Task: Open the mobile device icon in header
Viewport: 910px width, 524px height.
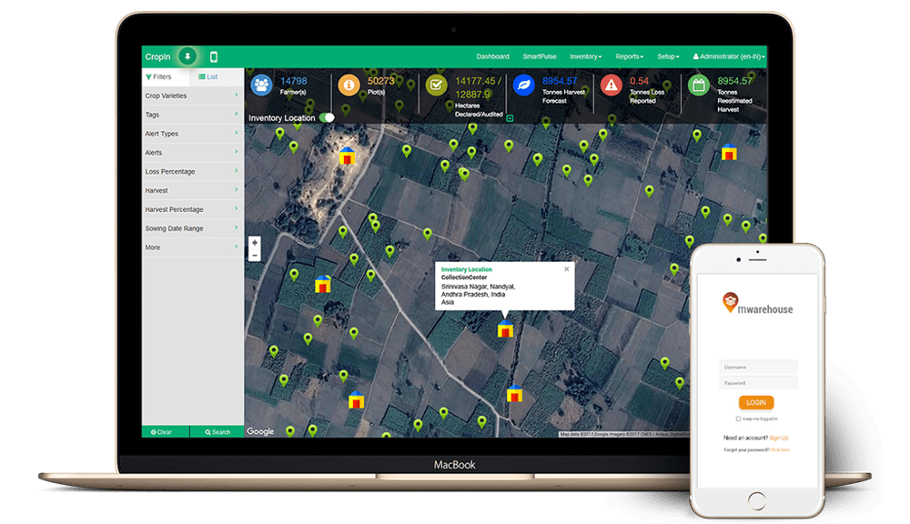Action: (x=214, y=57)
